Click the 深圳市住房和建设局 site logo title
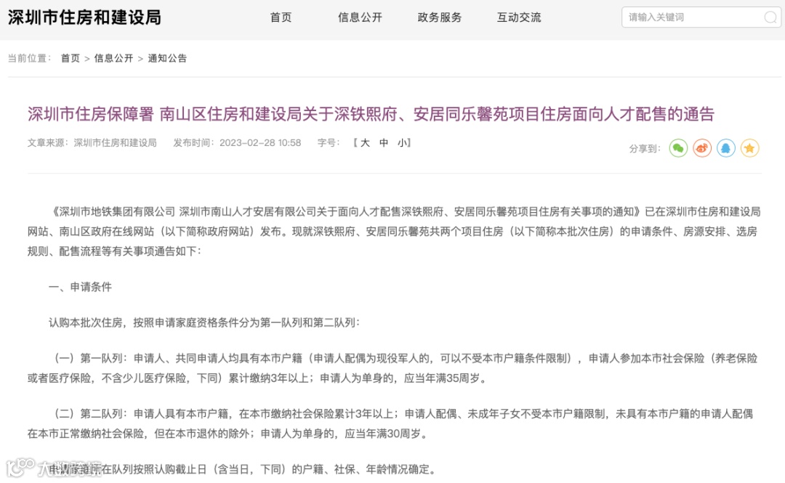The image size is (785, 483). pyautogui.click(x=84, y=17)
